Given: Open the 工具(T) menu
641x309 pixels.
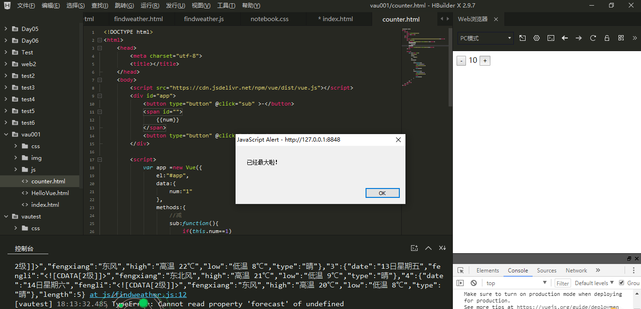Looking at the screenshot, I should click(226, 5).
